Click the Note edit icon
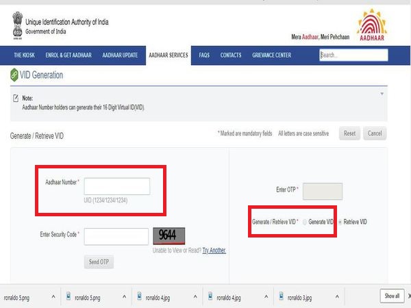This screenshot has width=411, height=308. [16, 99]
